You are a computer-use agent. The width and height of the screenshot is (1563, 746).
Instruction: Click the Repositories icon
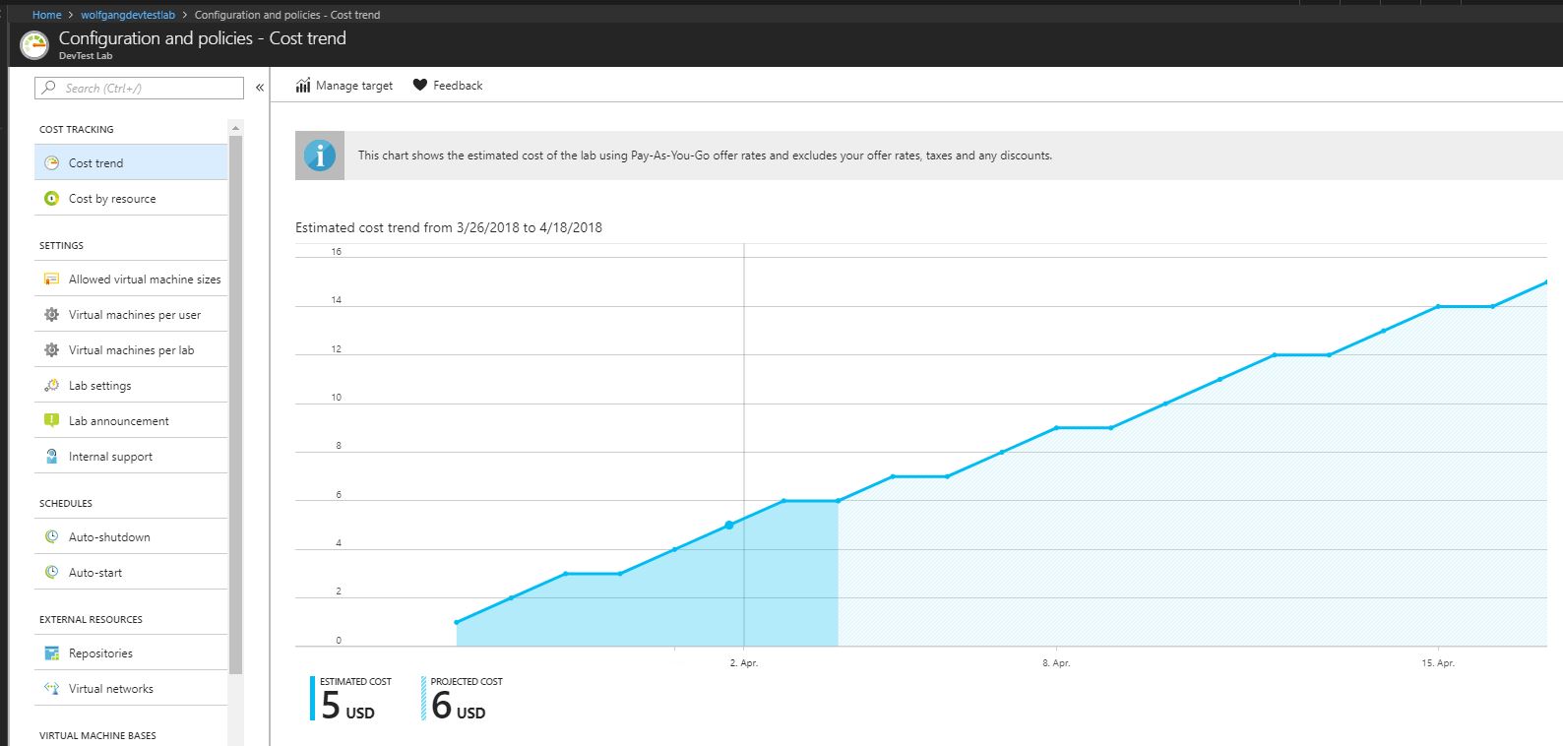click(51, 653)
